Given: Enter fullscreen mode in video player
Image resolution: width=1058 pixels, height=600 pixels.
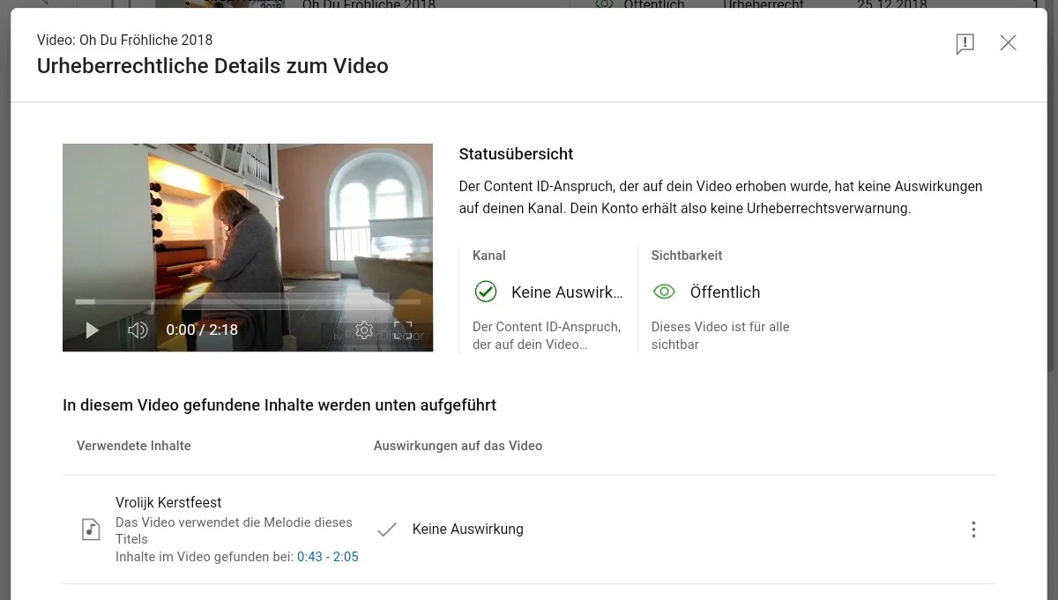Looking at the screenshot, I should point(402,330).
